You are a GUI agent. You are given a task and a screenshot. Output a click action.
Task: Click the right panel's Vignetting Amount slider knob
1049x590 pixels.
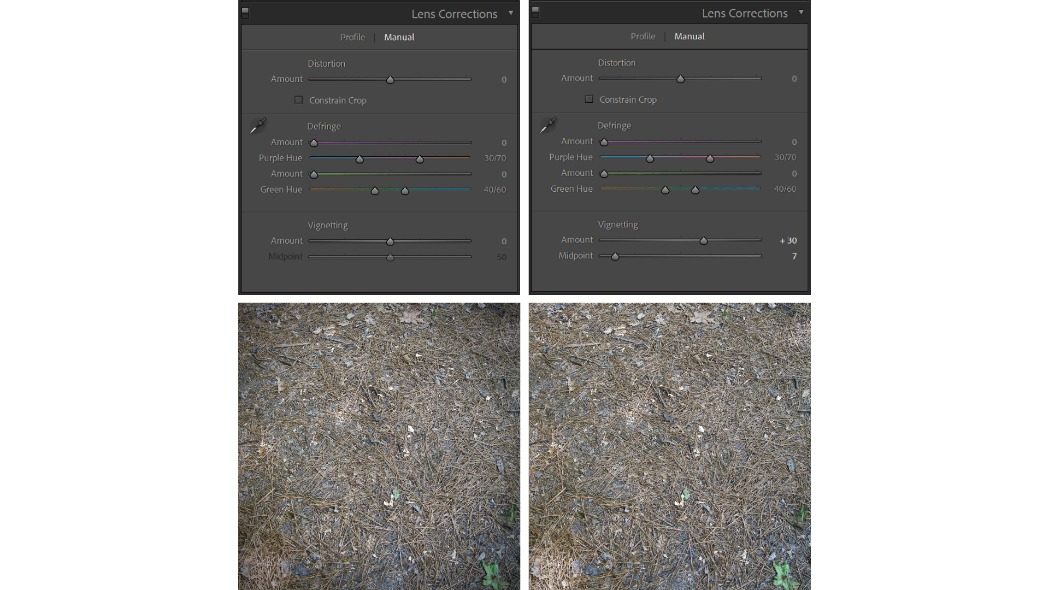click(x=704, y=240)
